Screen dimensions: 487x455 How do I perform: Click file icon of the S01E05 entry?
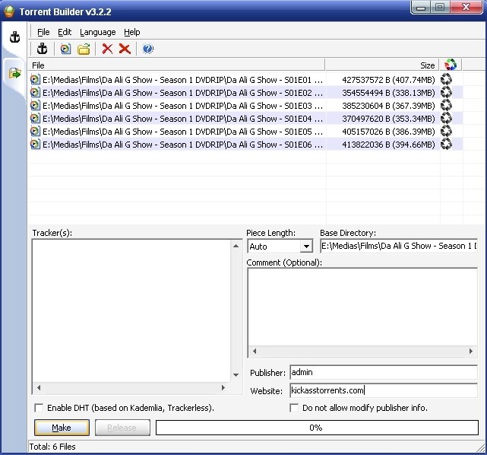[35, 131]
